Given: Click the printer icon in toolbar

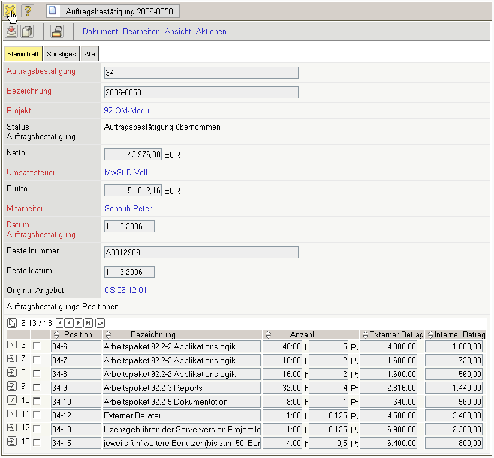Looking at the screenshot, I should point(56,32).
